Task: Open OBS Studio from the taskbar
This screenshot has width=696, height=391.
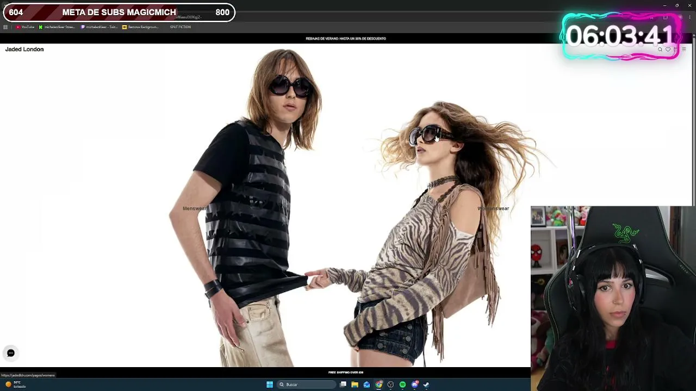Action: tap(390, 384)
